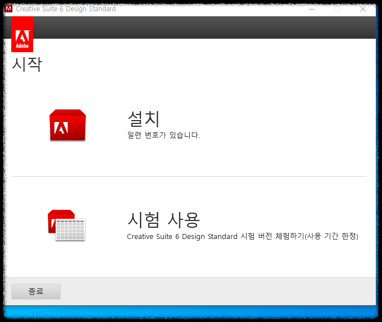
Task: Click the Adobe logo in the header
Action: pyautogui.click(x=22, y=34)
